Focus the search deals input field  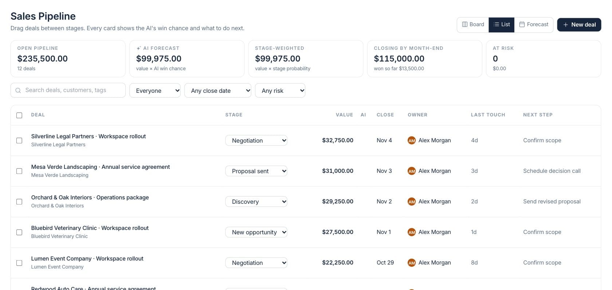click(x=68, y=90)
